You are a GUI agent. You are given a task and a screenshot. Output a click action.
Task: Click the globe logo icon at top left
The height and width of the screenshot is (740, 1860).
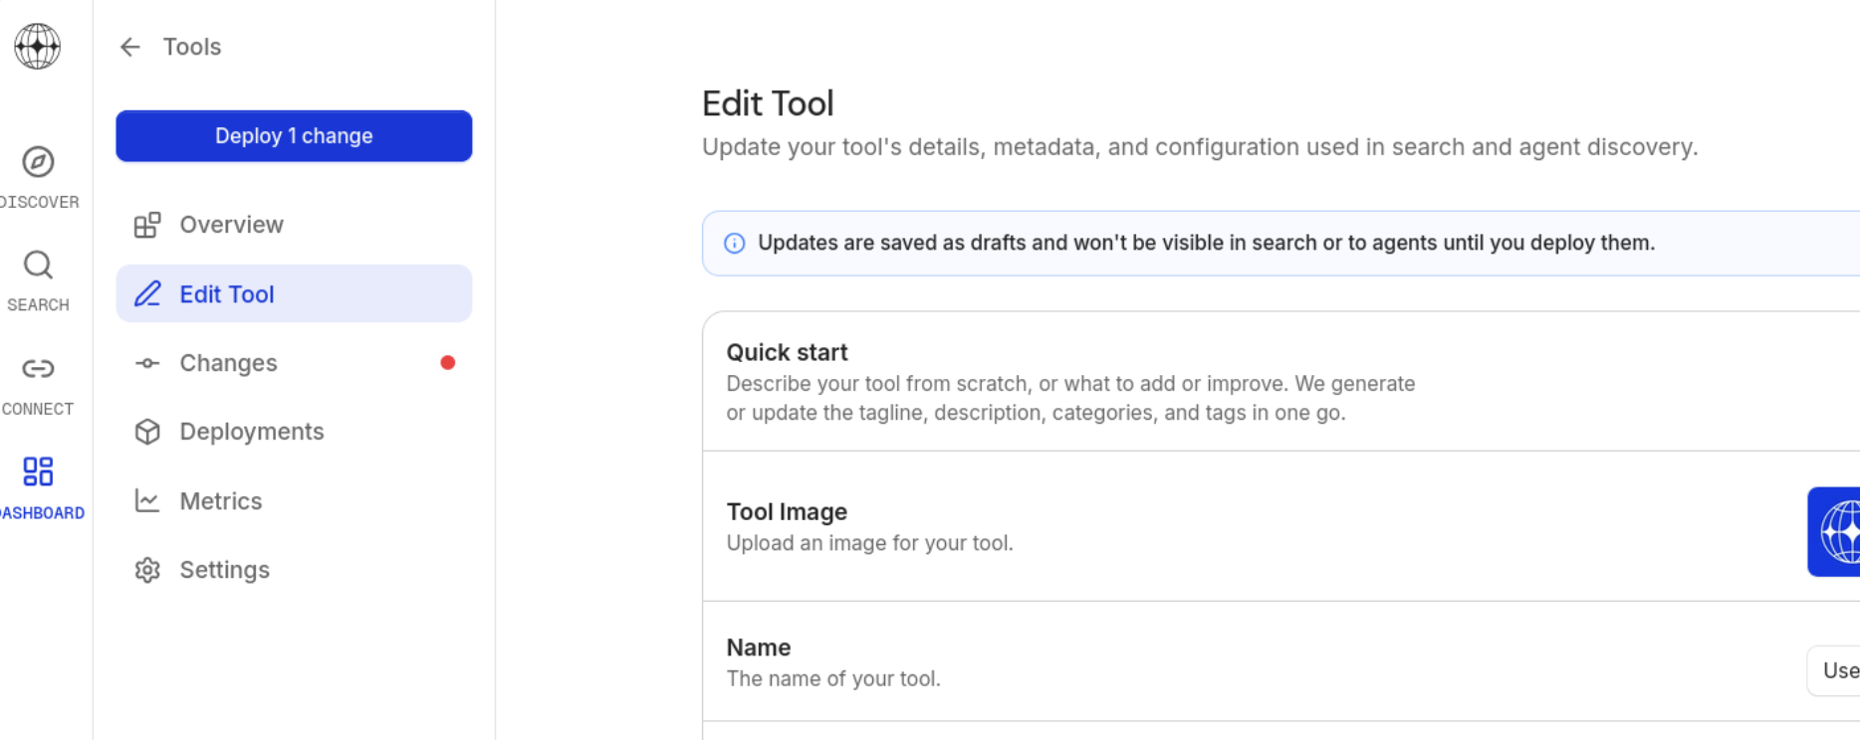click(38, 46)
